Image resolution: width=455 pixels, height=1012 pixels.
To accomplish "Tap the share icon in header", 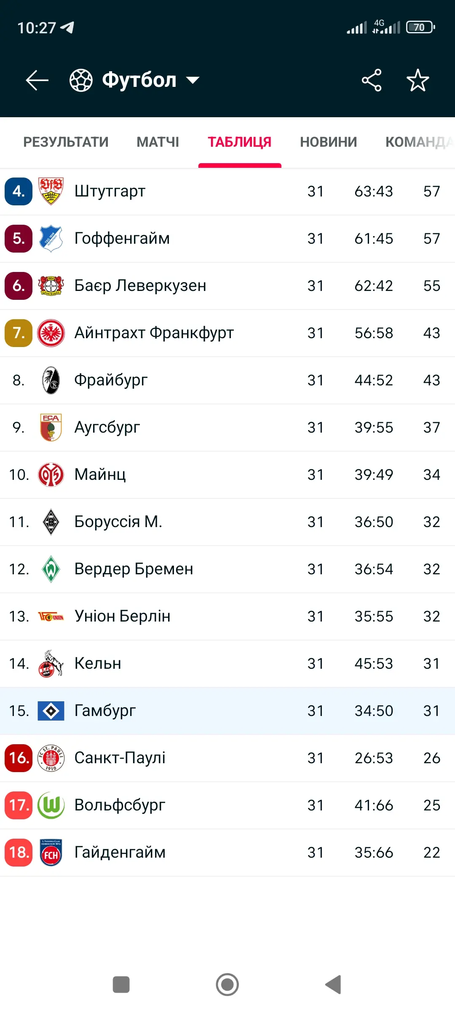I will (x=371, y=80).
